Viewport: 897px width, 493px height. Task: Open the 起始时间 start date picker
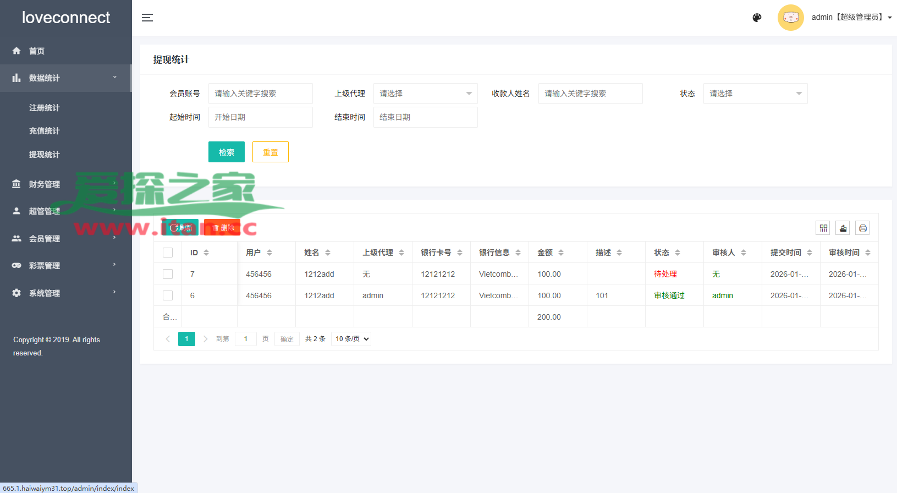point(260,117)
